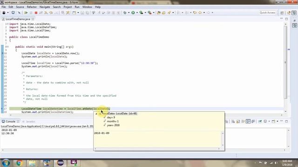Open the Refactor menu

(x=32, y=7)
